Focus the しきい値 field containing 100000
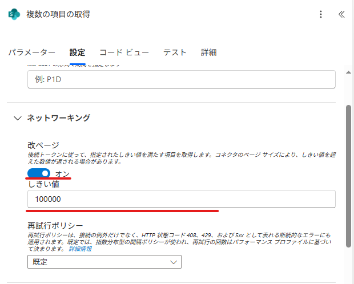 pyautogui.click(x=181, y=199)
